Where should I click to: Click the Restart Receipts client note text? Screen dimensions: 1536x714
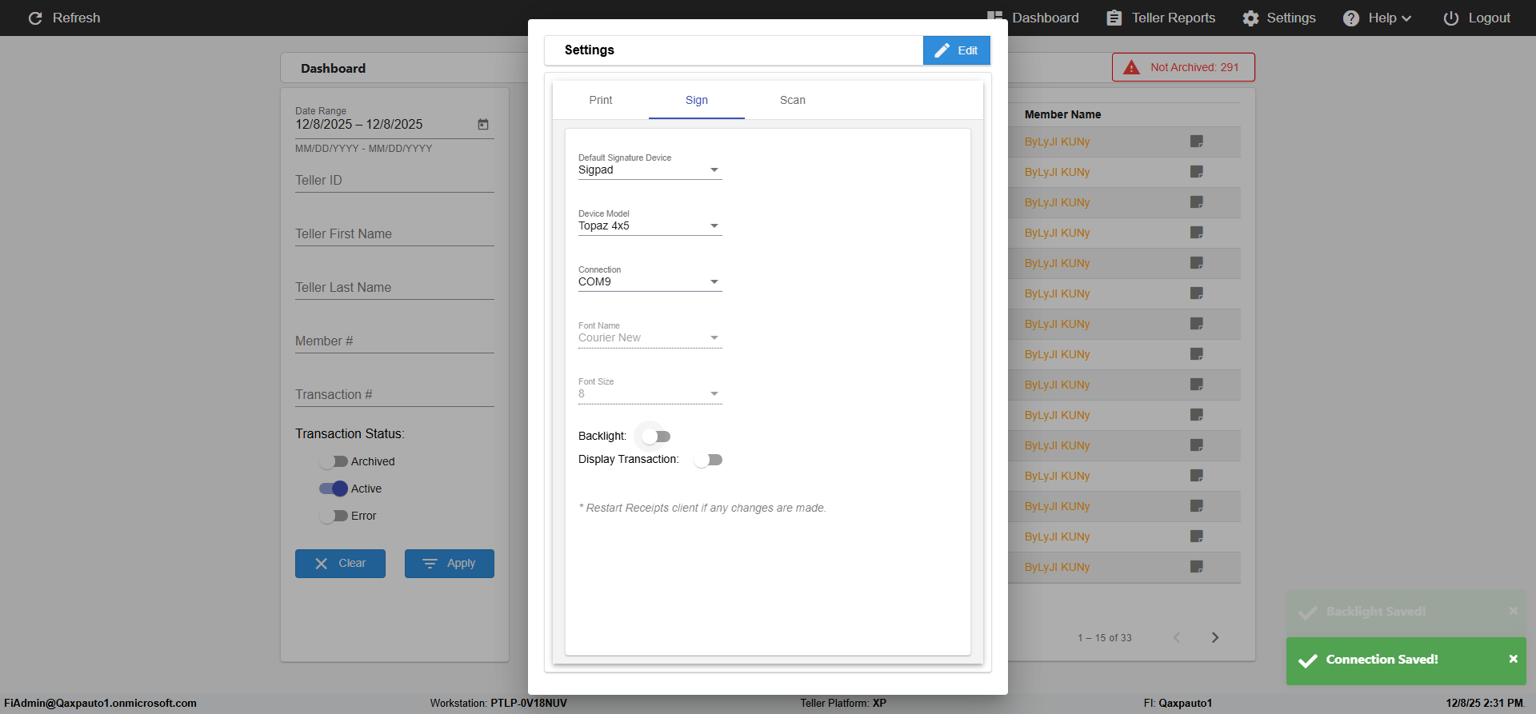tap(702, 508)
